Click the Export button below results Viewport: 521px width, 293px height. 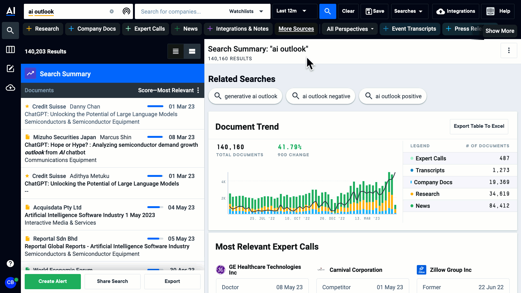point(172,281)
